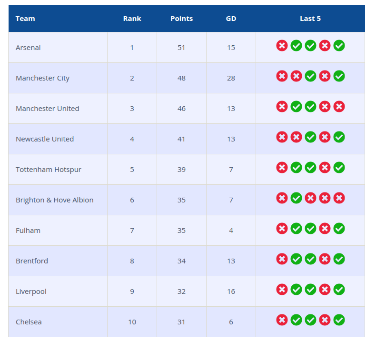Select the Manchester City team name
The image size is (376, 342).
tap(43, 78)
